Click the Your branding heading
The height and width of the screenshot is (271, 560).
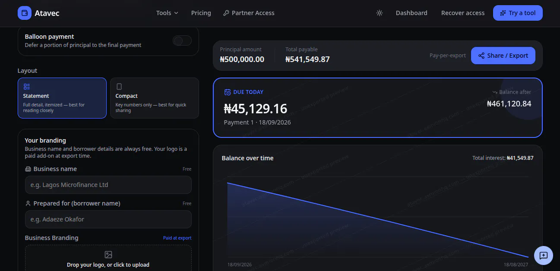pos(45,140)
